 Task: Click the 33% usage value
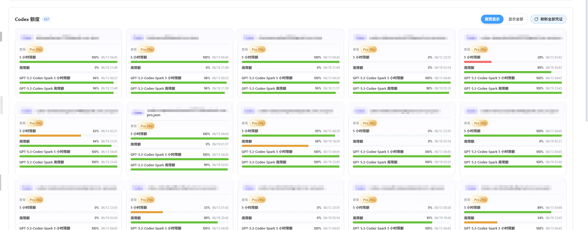click(207, 208)
